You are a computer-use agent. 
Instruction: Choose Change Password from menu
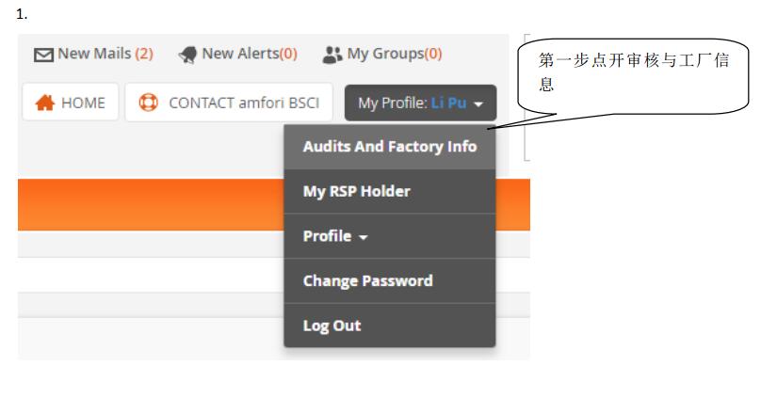(390, 281)
